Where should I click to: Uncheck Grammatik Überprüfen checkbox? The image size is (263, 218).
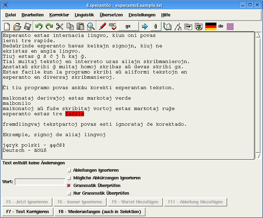coord(69,186)
